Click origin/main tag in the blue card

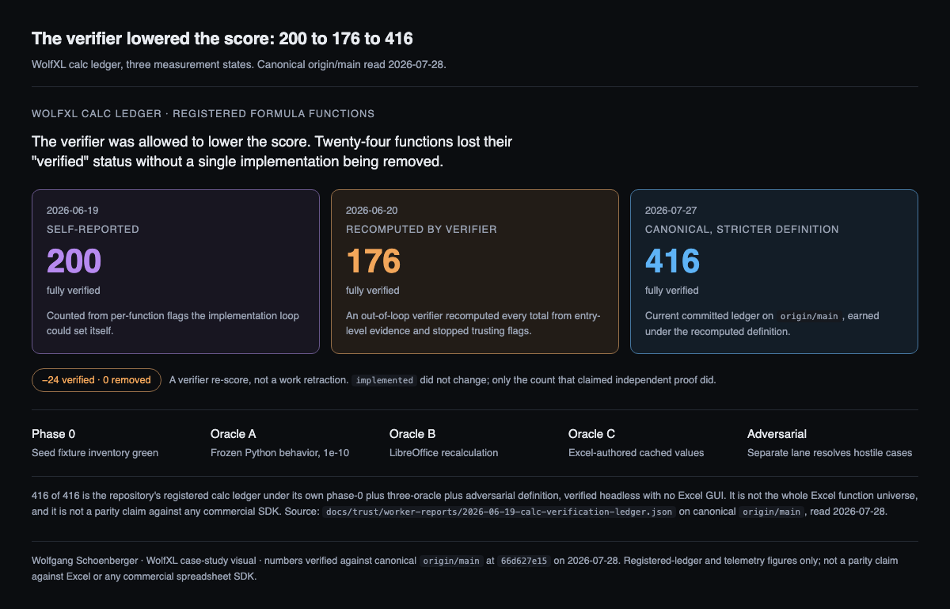pyautogui.click(x=807, y=316)
